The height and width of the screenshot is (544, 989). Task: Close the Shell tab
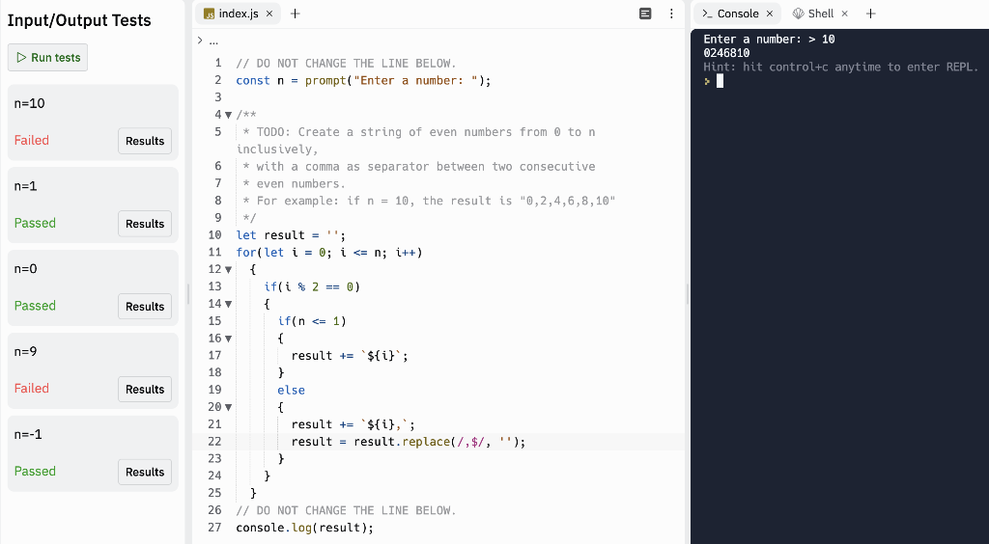844,14
